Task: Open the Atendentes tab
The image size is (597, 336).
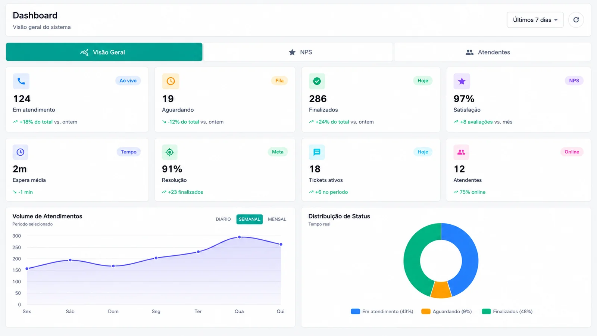Action: (493, 52)
